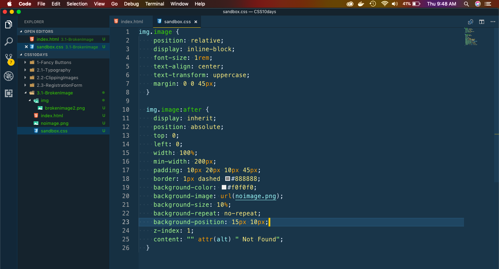Open Creative Cloud menu bar icon
Viewport: 499px width, 269px height.
click(350, 4)
